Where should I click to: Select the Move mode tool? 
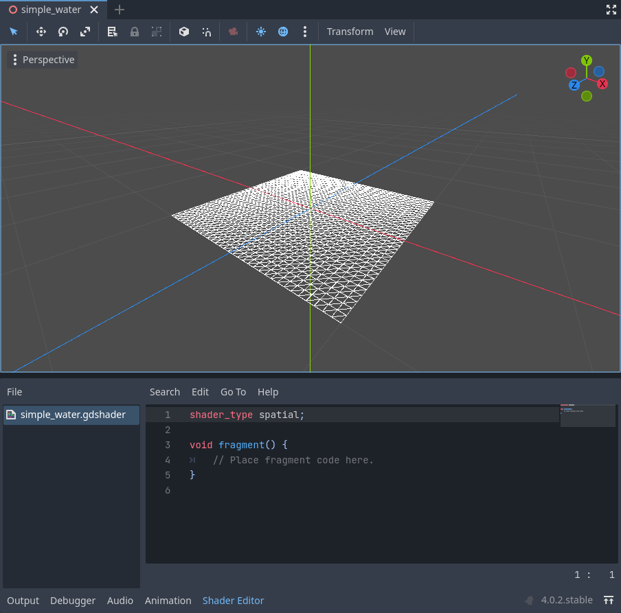[41, 32]
